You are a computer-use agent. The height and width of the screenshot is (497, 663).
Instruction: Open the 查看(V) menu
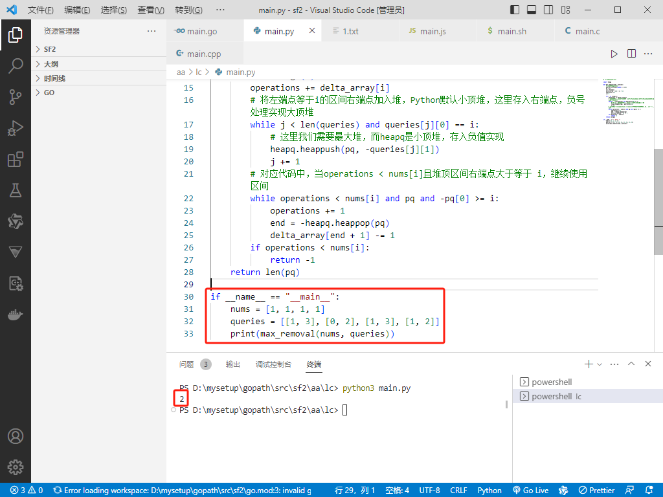(150, 10)
